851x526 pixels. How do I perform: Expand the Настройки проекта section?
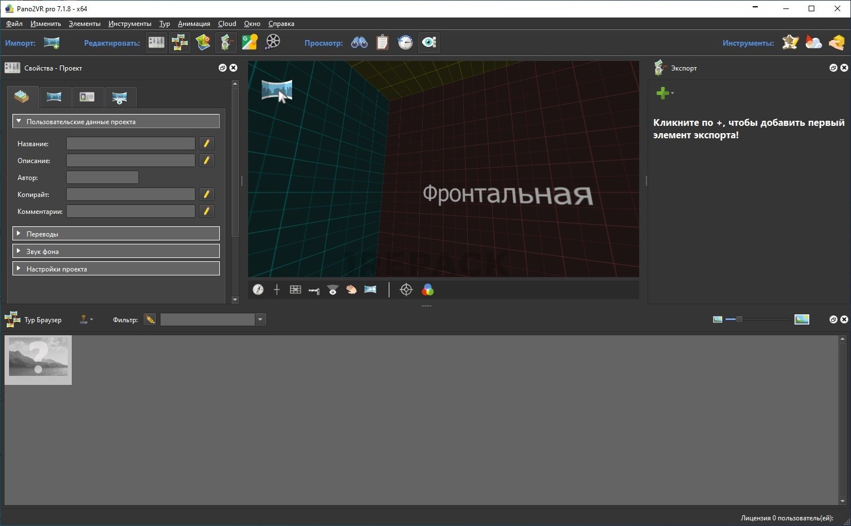(x=116, y=269)
